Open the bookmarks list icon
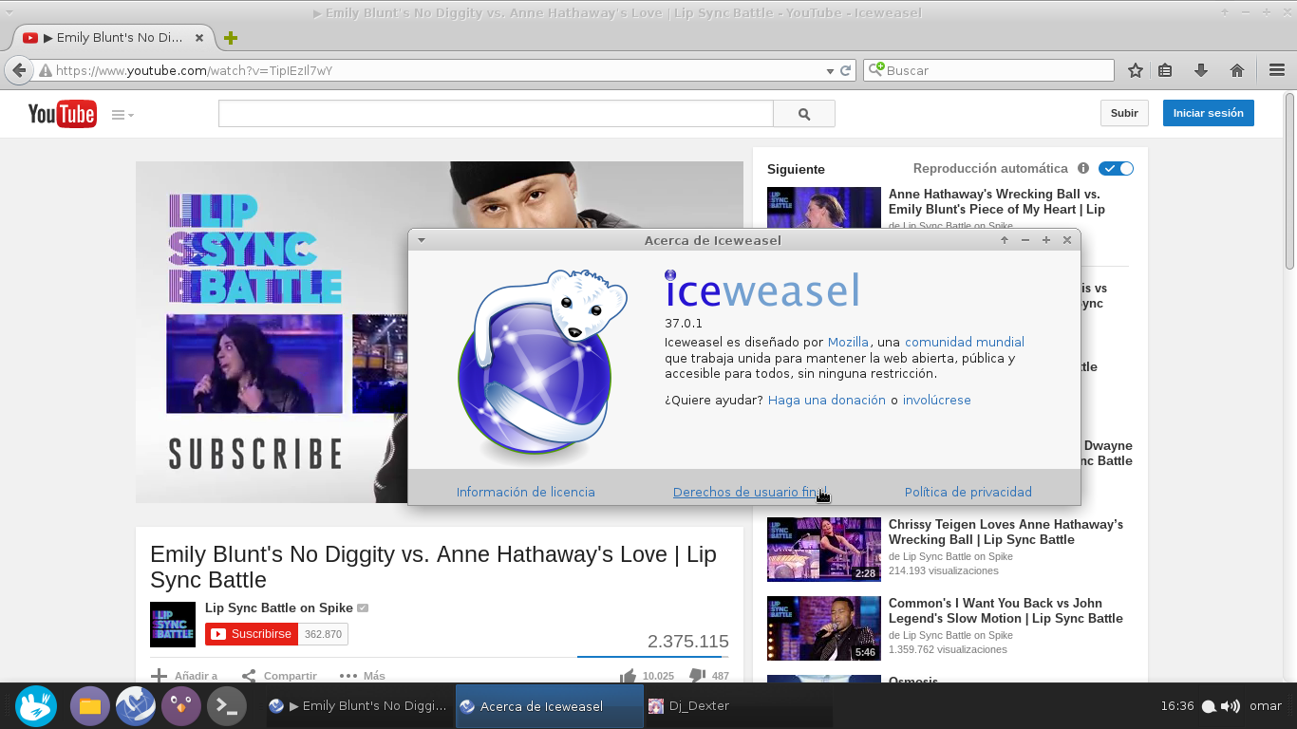Viewport: 1297px width, 729px height. (1165, 70)
